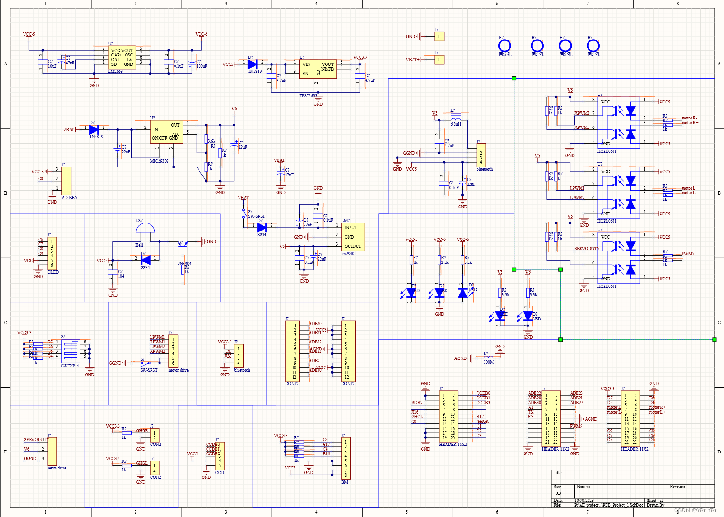724x517 pixels.
Task: Click the 100M inductor near AGND
Action: coord(488,357)
